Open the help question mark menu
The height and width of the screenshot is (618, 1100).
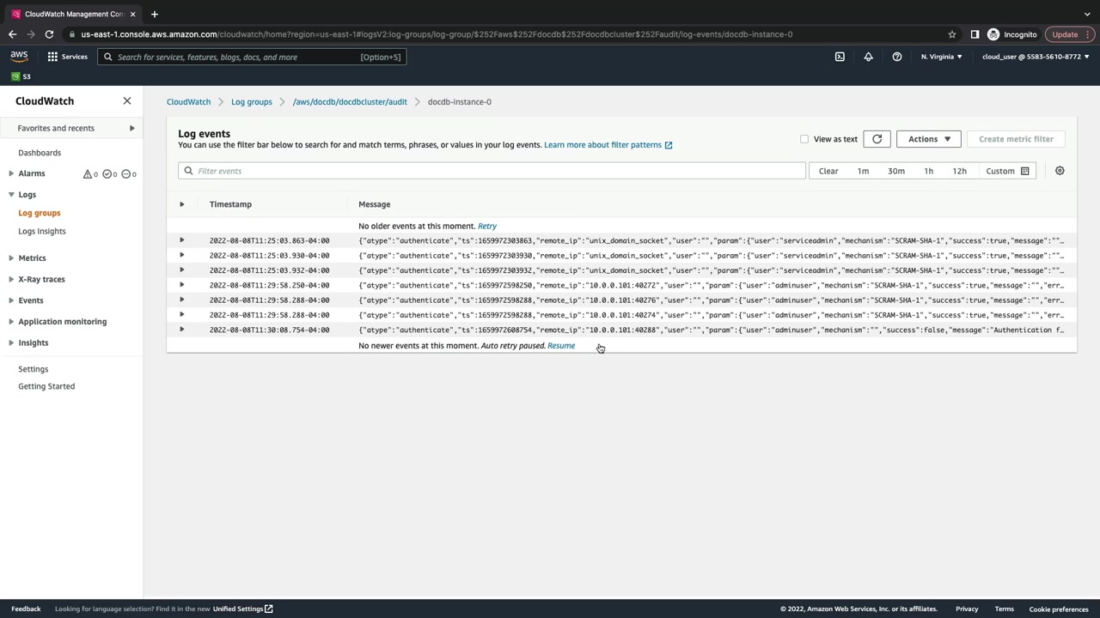(897, 57)
